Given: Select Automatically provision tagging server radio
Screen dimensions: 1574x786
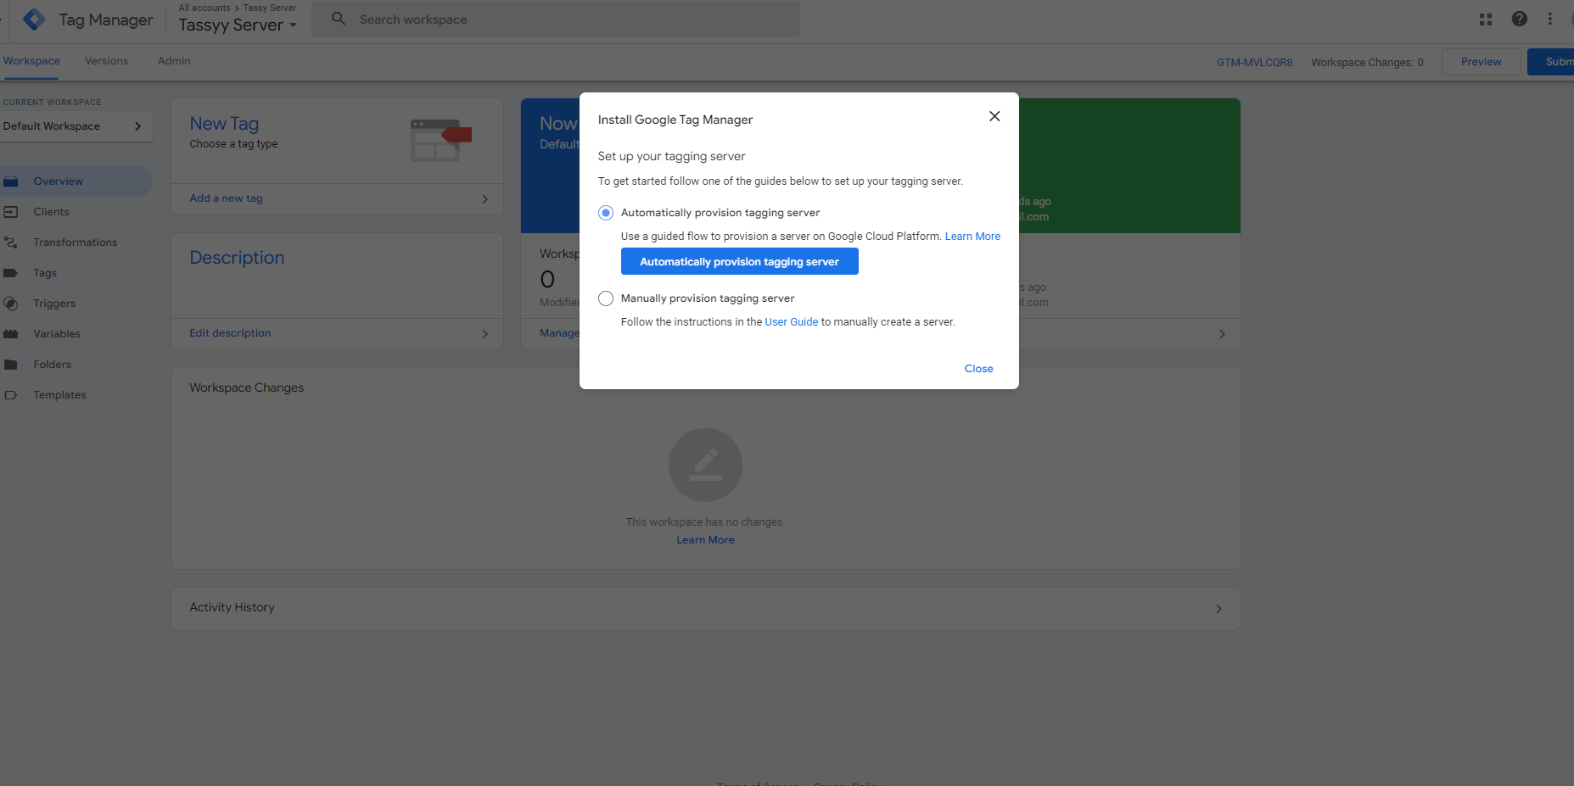Looking at the screenshot, I should coord(606,213).
